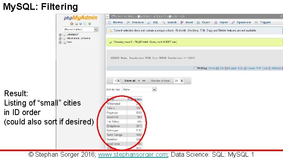Click the Search tab's magnifier icon
The width and height of the screenshot is (283, 159).
point(164,22)
